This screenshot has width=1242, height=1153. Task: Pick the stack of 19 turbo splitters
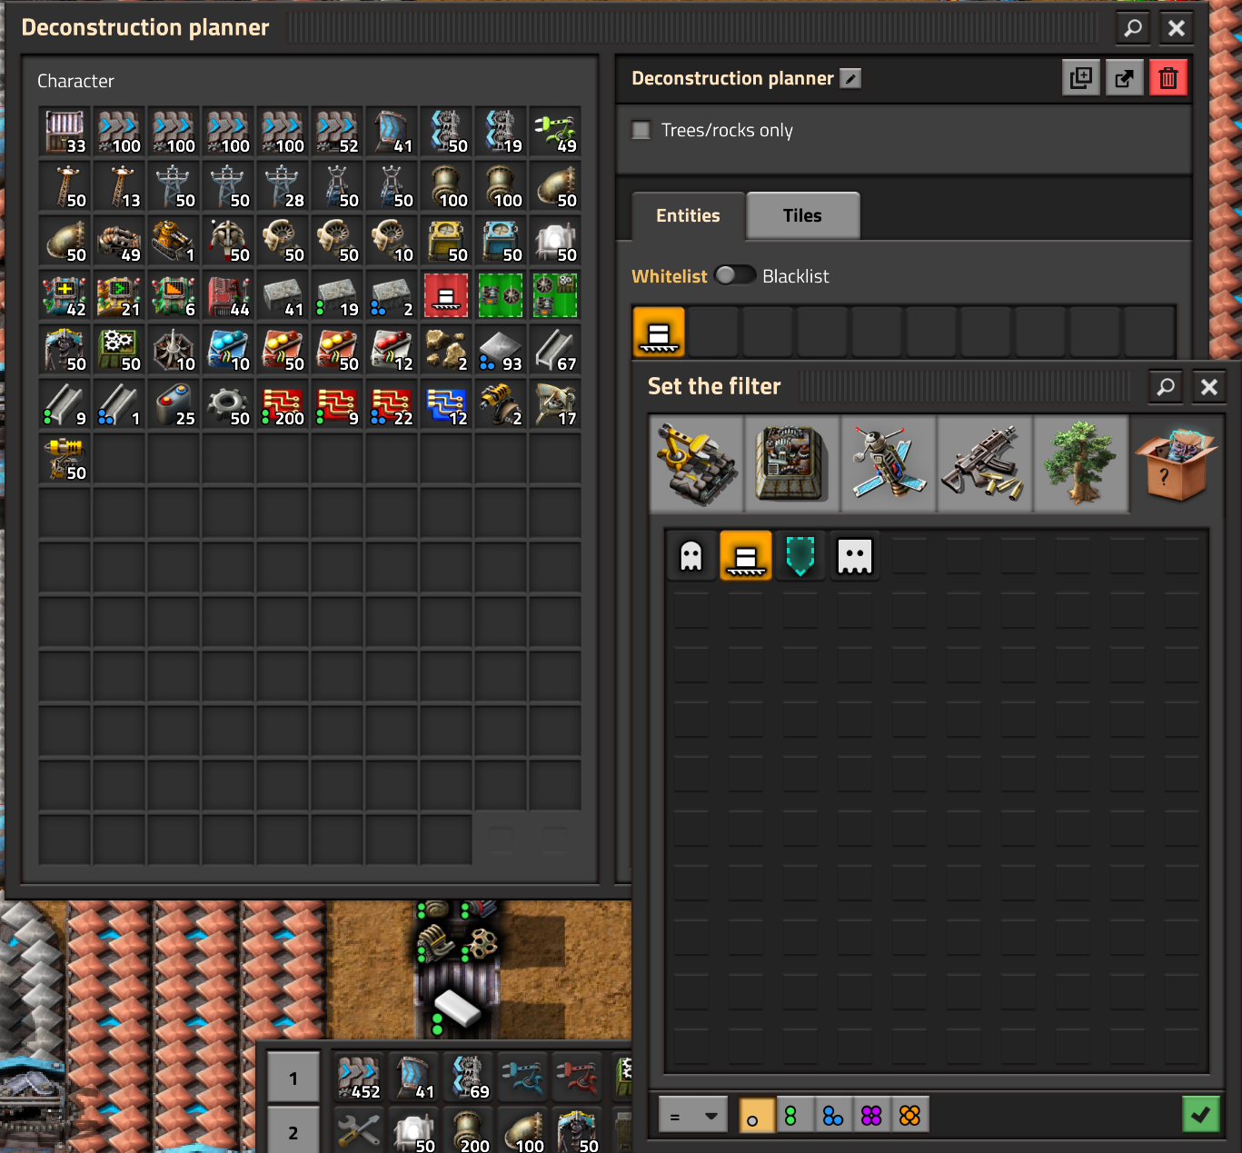pos(501,132)
